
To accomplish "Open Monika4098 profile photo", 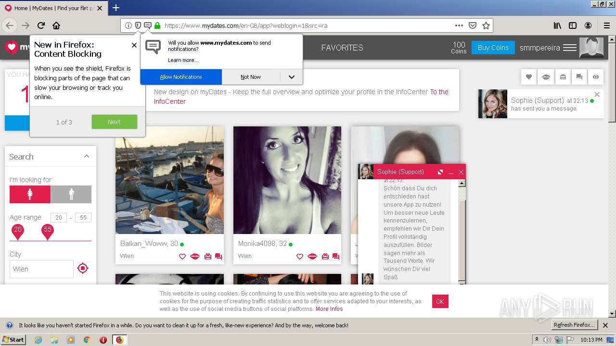I will (x=287, y=180).
